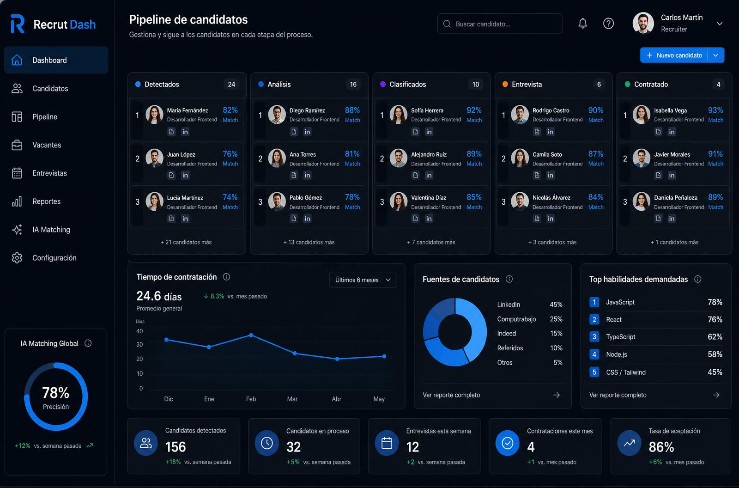Click info icon next to Tiempo de contratación
Screen dimensions: 739x488
[x=226, y=277]
